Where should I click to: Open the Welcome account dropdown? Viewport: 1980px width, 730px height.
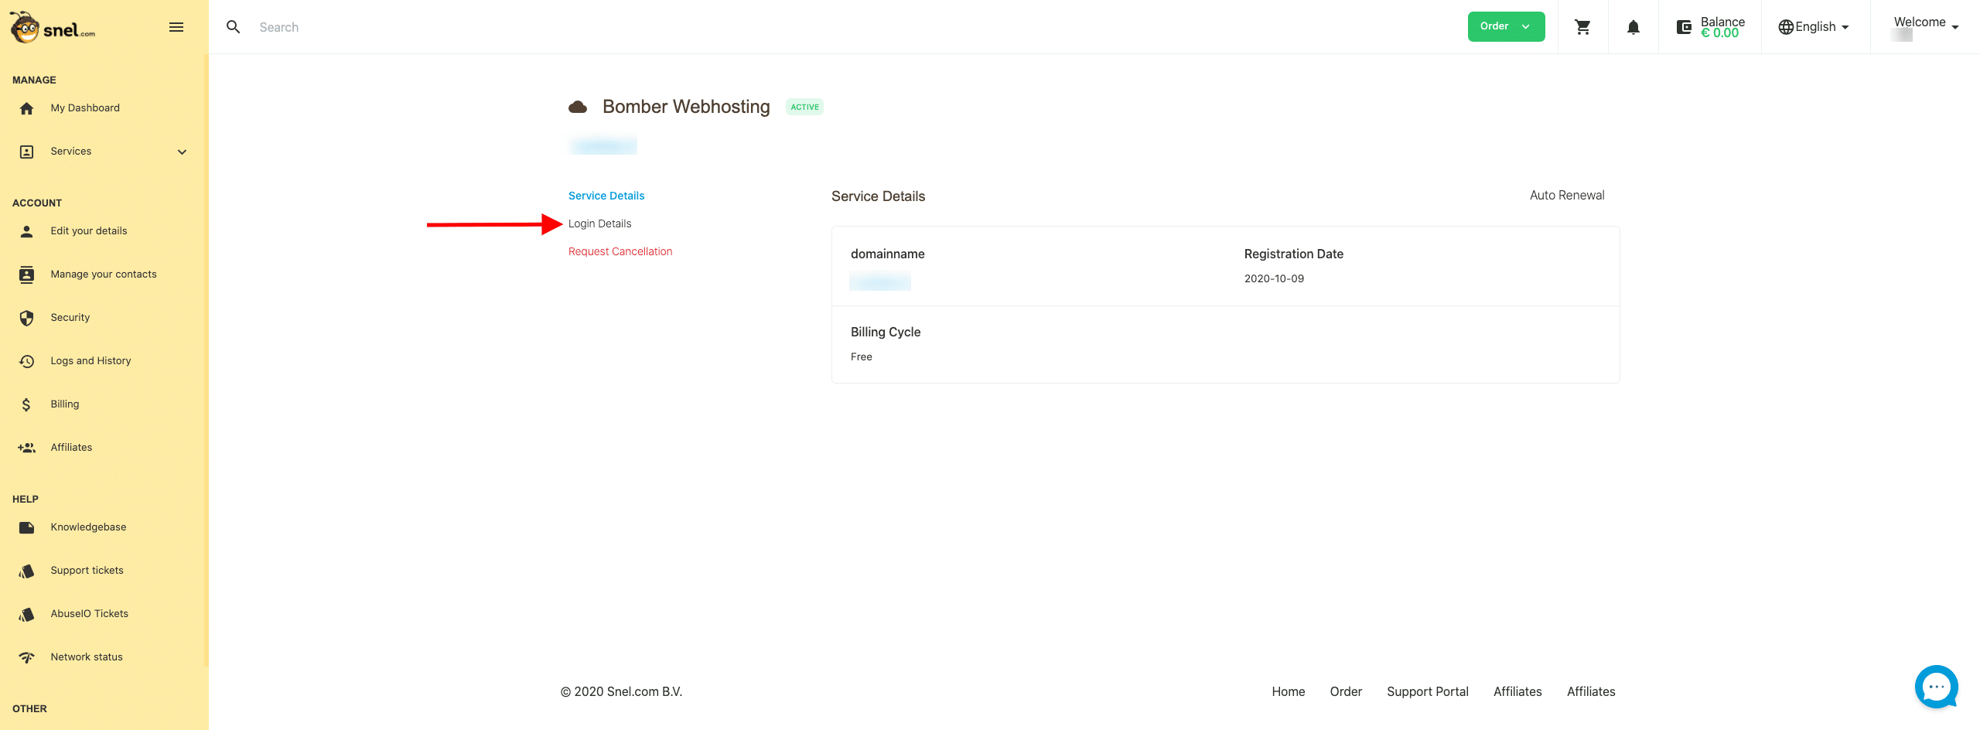click(1926, 26)
